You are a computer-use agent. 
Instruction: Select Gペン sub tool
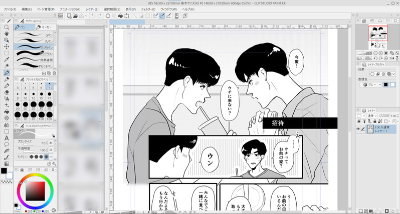34,35
